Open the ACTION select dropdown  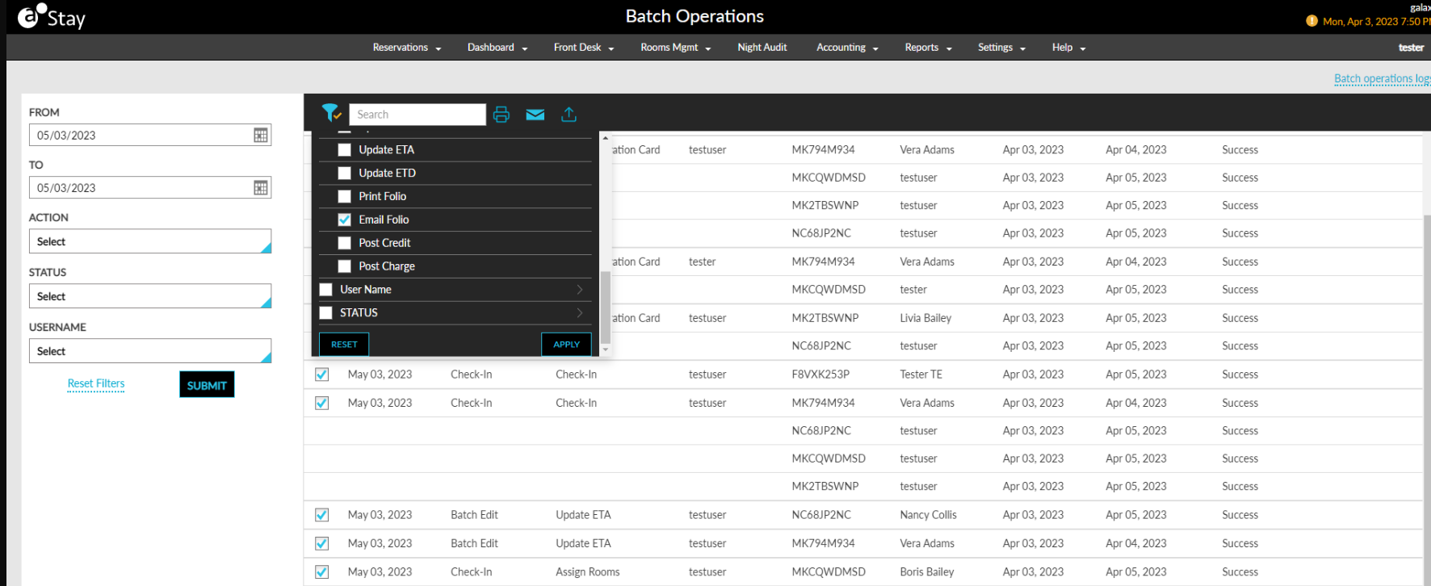(x=150, y=241)
